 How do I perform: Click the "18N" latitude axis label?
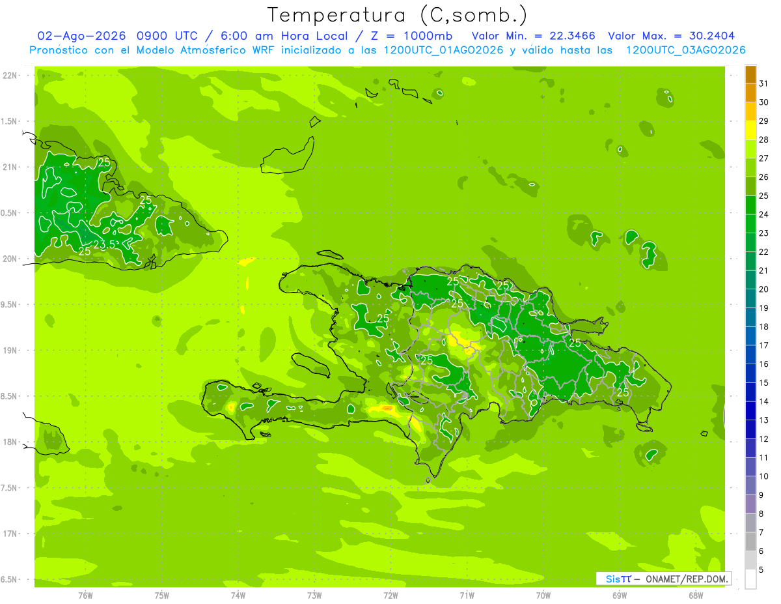[10, 442]
